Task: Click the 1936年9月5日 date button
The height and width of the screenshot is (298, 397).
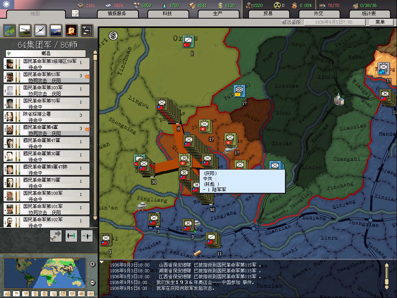Action: [x=333, y=22]
